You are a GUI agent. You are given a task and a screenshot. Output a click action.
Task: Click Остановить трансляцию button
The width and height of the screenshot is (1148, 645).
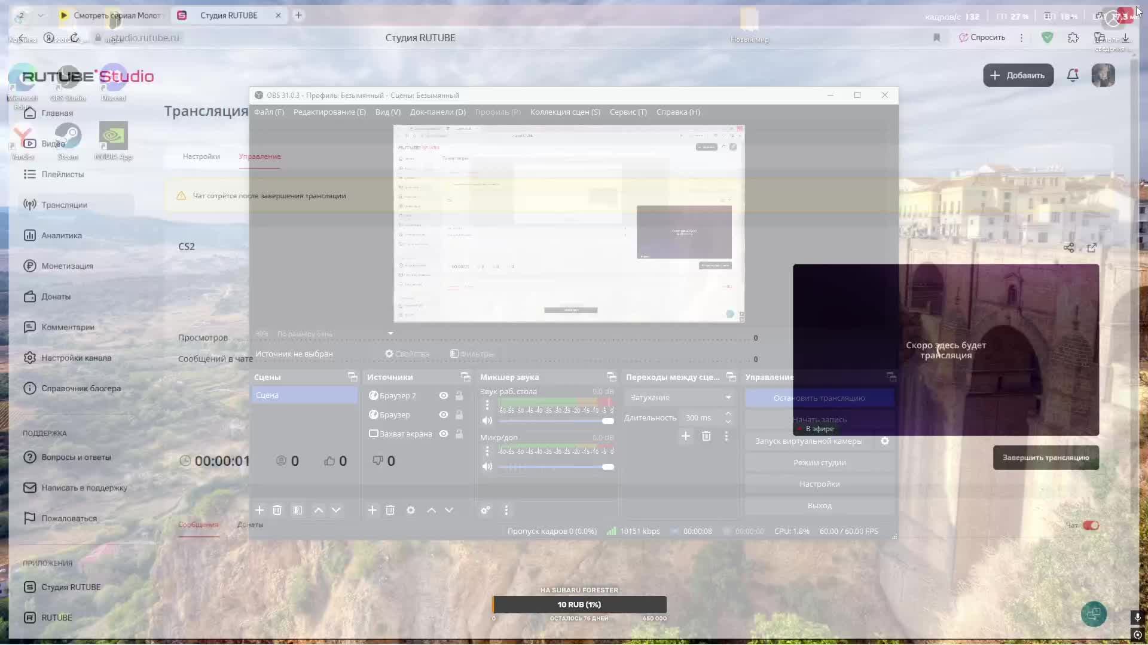pos(819,398)
